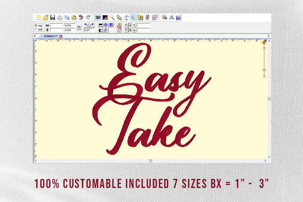Align objects to bottom edge icon
The image size is (303, 202).
pos(134,30)
